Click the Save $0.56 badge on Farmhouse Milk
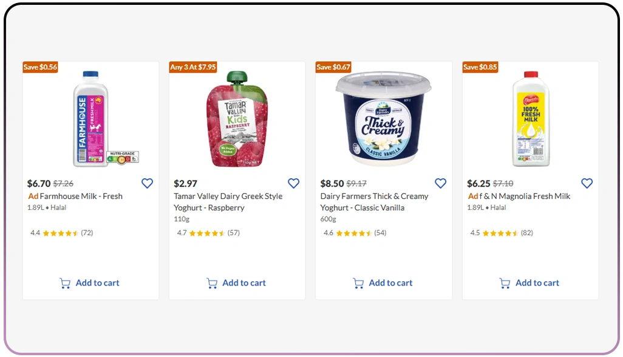Viewport: 623px width, 357px height. (x=40, y=67)
